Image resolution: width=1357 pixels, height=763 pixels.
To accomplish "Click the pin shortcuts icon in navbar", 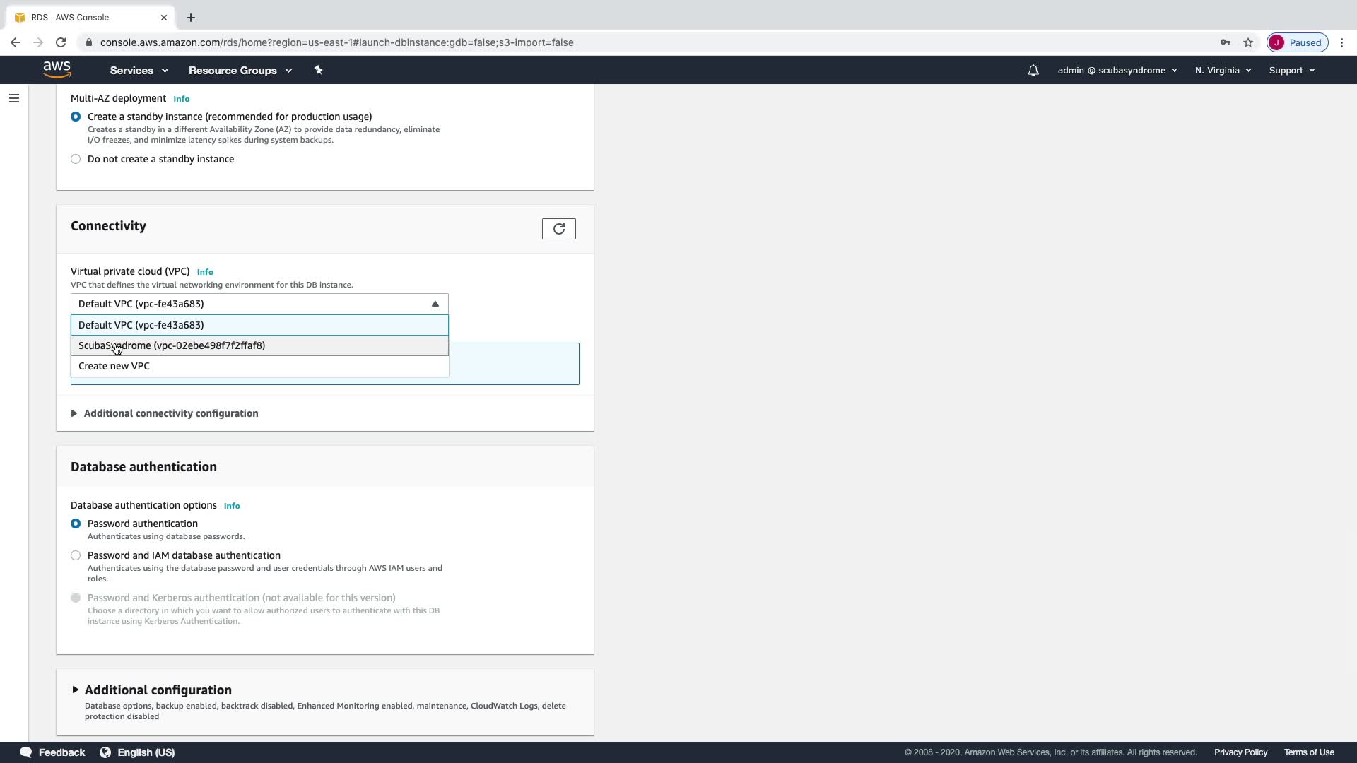I will (x=318, y=70).
